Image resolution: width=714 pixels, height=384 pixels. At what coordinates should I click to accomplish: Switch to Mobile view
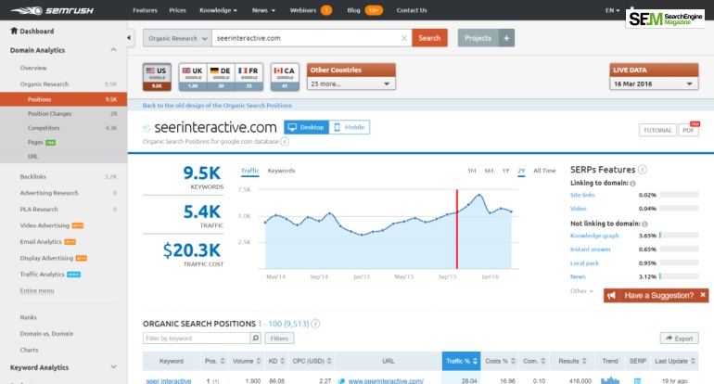[x=350, y=127]
